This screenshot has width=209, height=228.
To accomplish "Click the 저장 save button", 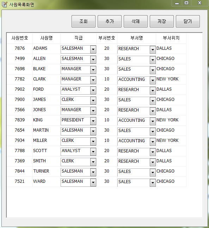I will (x=162, y=22).
